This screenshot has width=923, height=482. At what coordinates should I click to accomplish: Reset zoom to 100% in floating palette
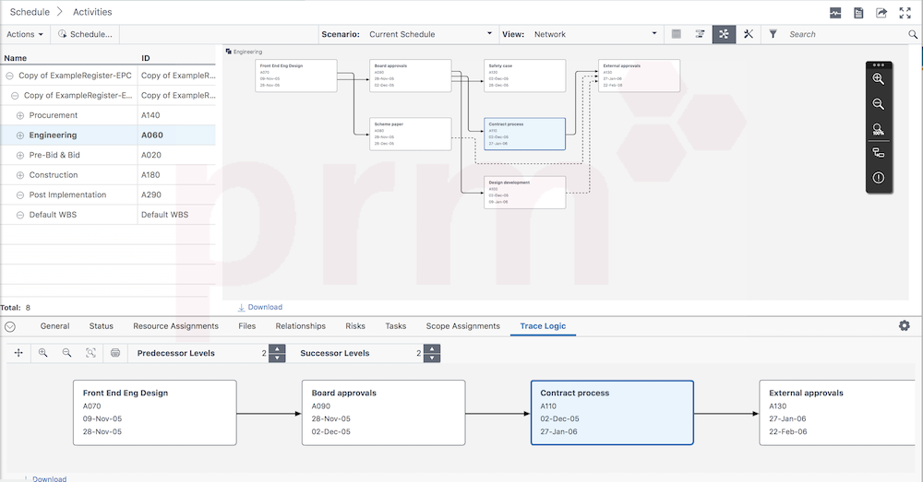(878, 129)
